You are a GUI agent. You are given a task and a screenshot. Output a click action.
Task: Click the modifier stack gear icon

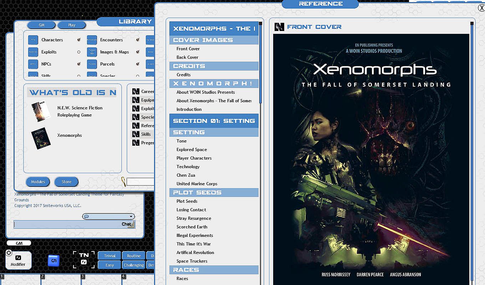point(9,253)
